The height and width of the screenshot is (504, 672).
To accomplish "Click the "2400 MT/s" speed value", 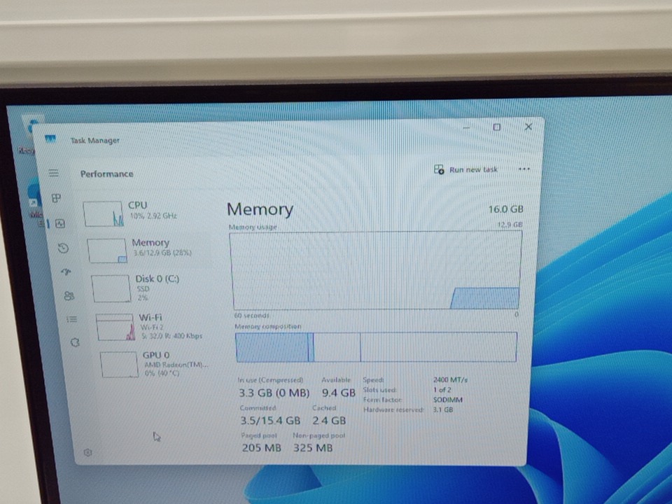I will click(450, 379).
